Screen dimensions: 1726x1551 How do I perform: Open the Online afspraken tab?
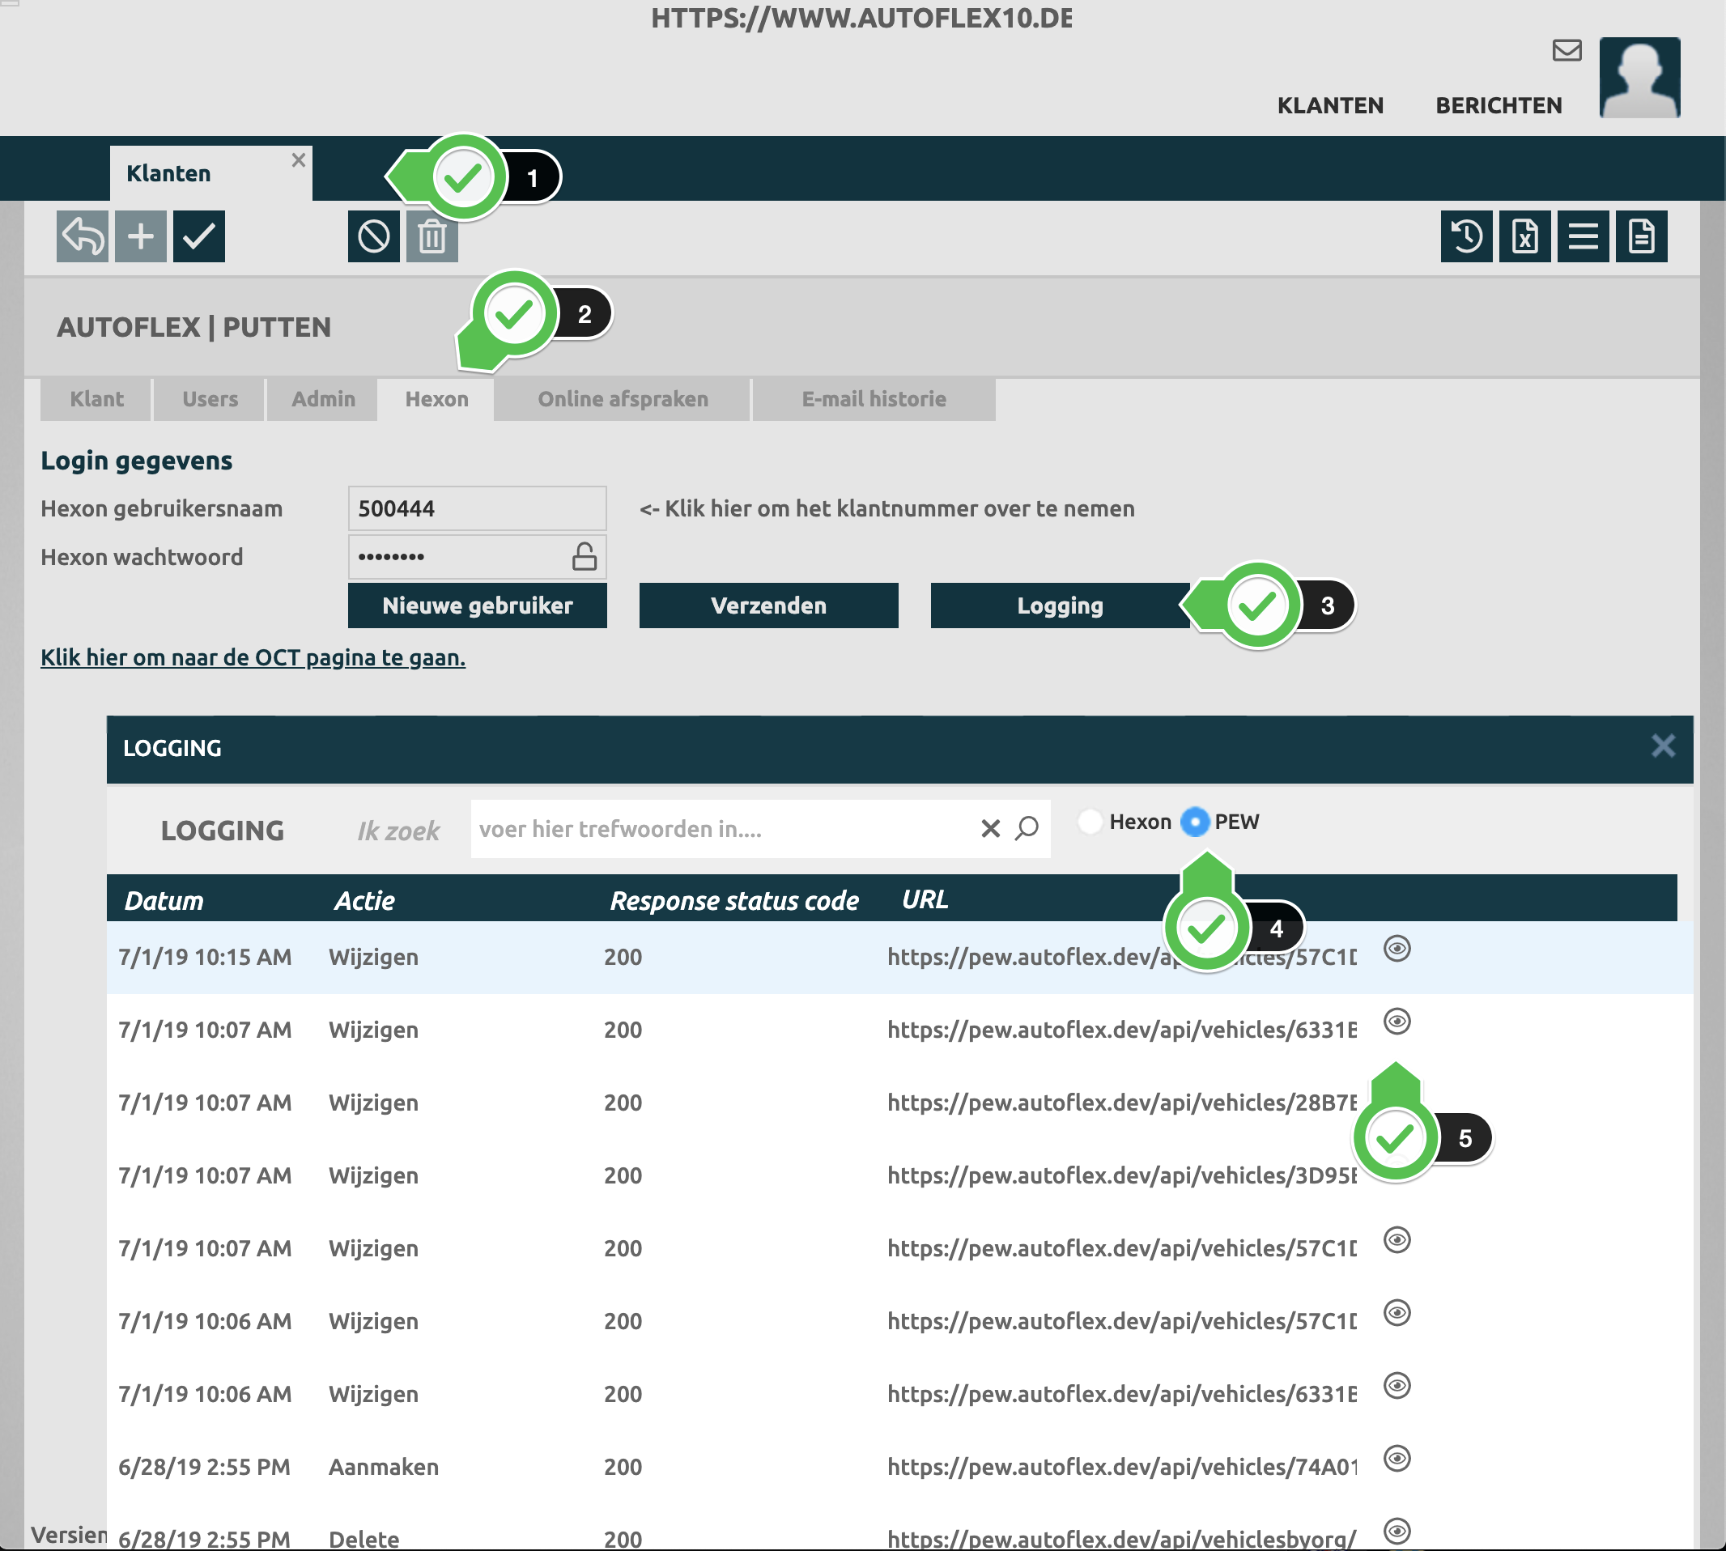click(623, 399)
